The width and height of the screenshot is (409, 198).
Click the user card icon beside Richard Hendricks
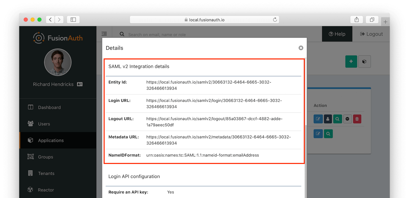pyautogui.click(x=80, y=84)
